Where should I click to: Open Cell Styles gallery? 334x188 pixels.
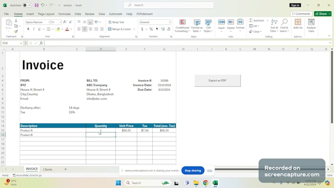[208, 26]
